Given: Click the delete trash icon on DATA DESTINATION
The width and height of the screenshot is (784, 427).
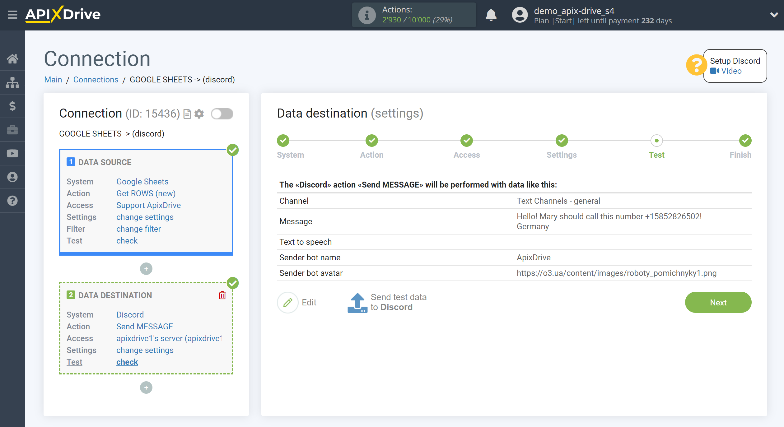Looking at the screenshot, I should (x=222, y=295).
